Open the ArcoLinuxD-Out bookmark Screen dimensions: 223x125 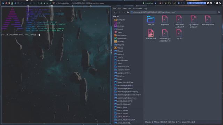click(122, 70)
